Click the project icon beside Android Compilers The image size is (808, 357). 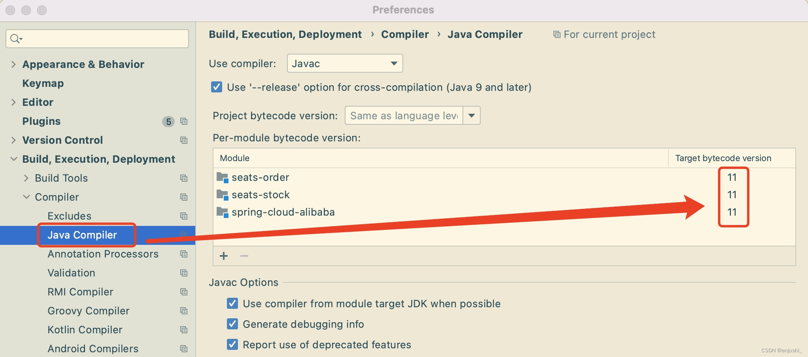pos(184,349)
